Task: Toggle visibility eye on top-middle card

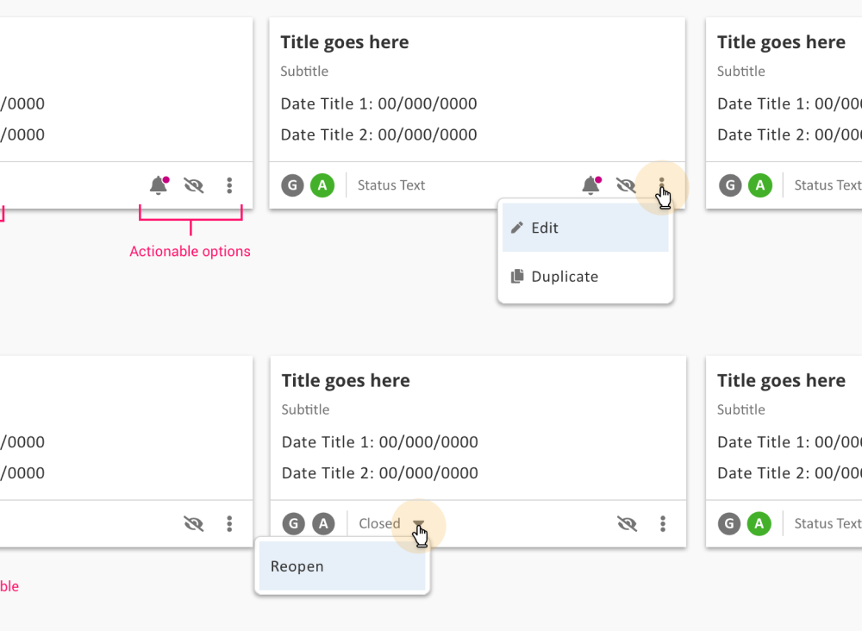Action: 626,185
